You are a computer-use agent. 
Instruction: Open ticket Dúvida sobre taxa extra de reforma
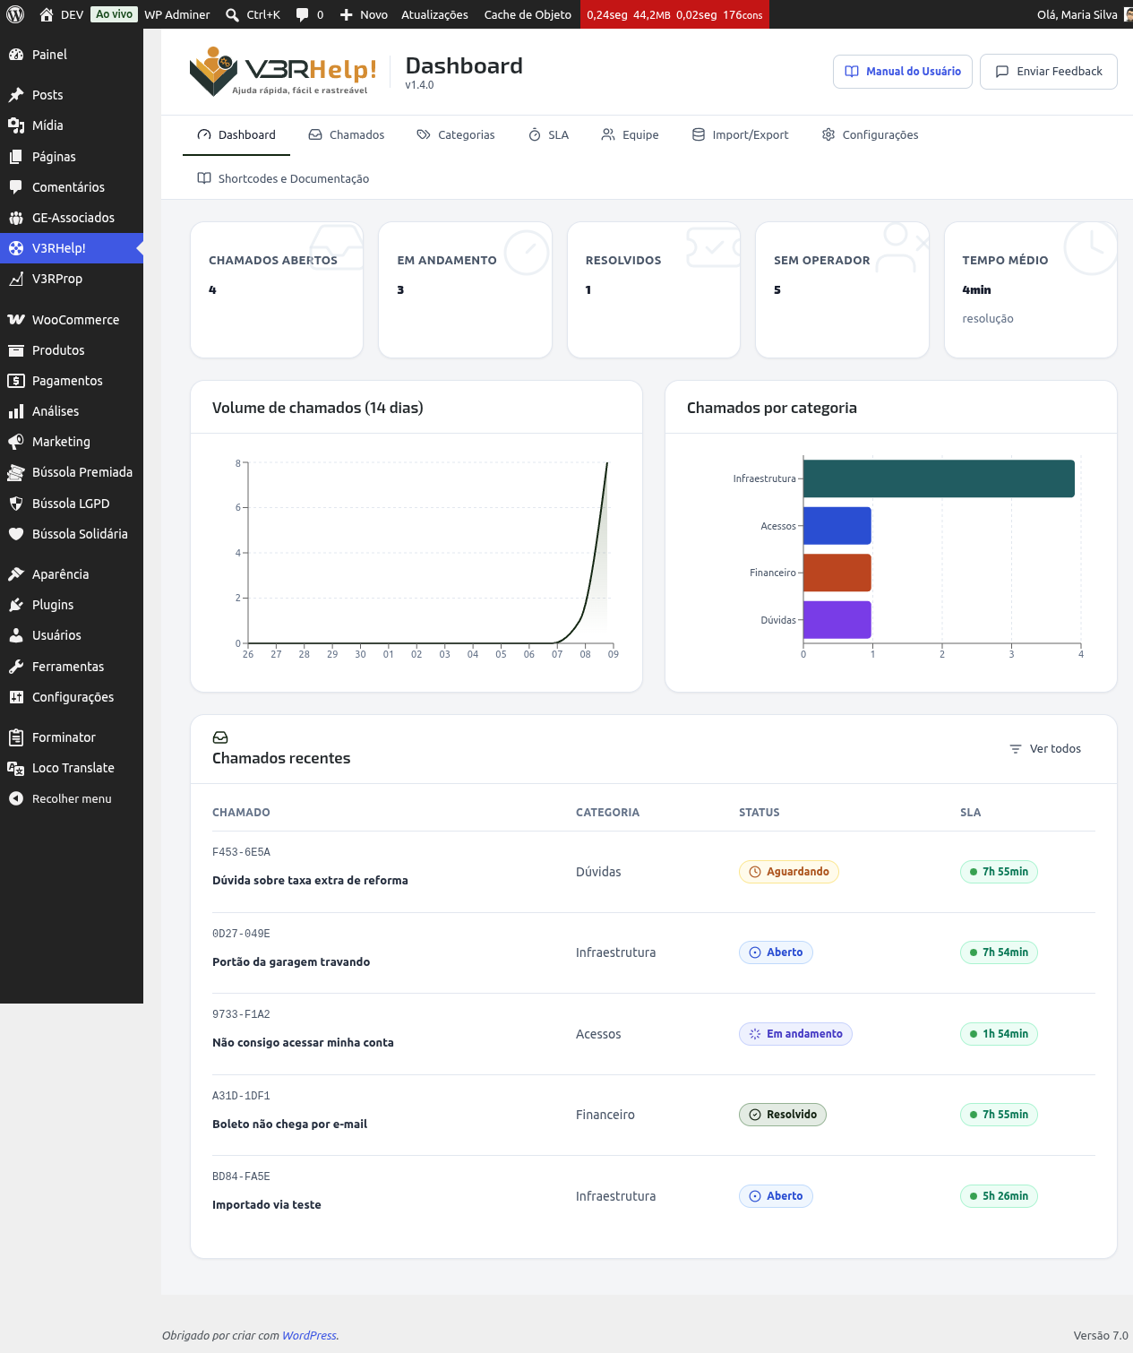click(x=310, y=881)
